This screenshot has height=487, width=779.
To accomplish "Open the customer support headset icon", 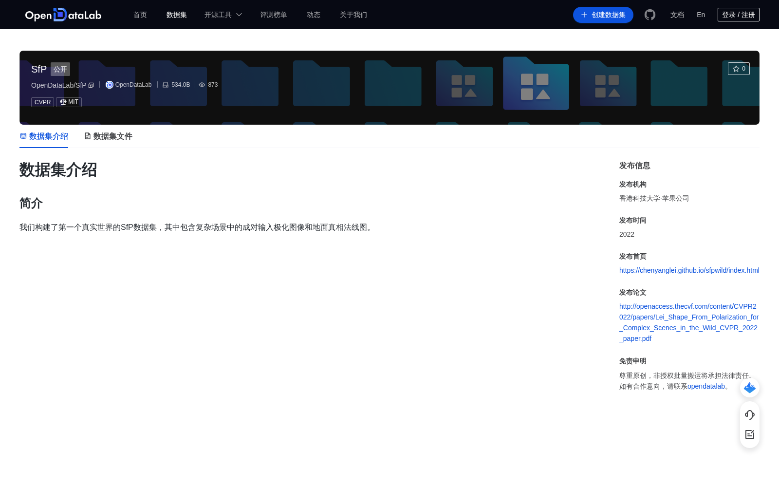I will (750, 414).
